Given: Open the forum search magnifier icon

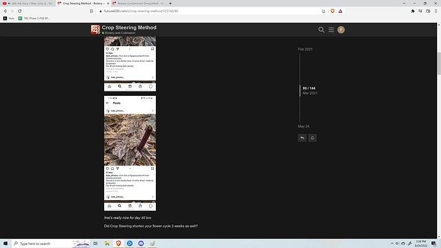Looking at the screenshot, I should pos(321,30).
